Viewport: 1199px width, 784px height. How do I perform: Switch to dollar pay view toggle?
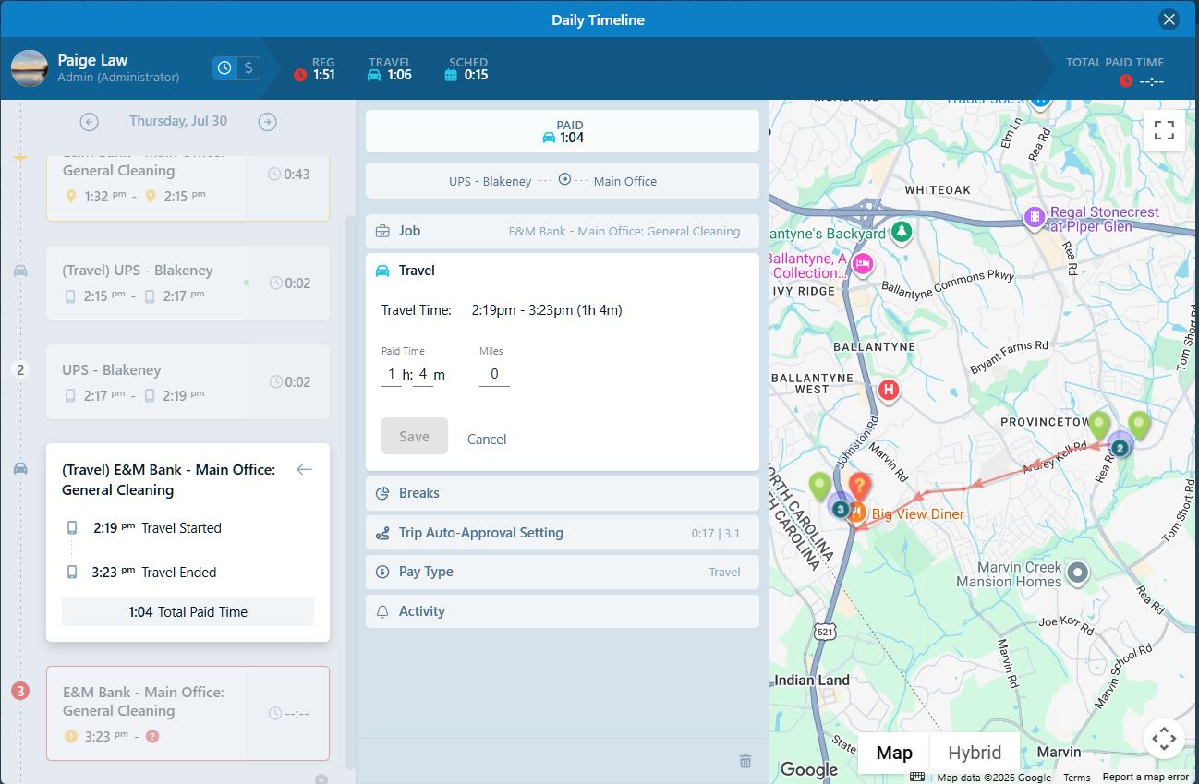(x=248, y=68)
